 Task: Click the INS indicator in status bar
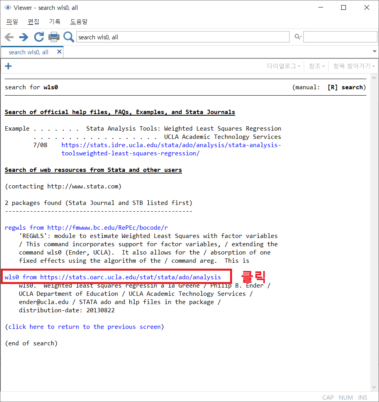tap(362, 397)
